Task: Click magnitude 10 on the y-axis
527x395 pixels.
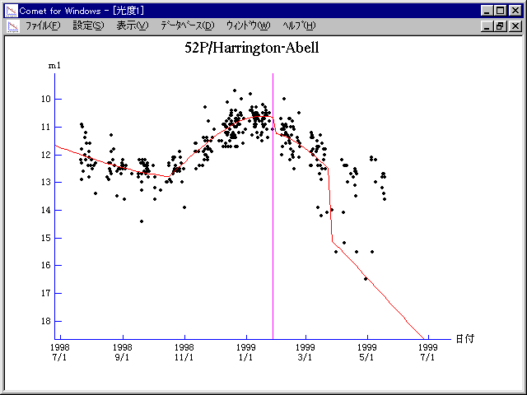Action: pos(46,99)
